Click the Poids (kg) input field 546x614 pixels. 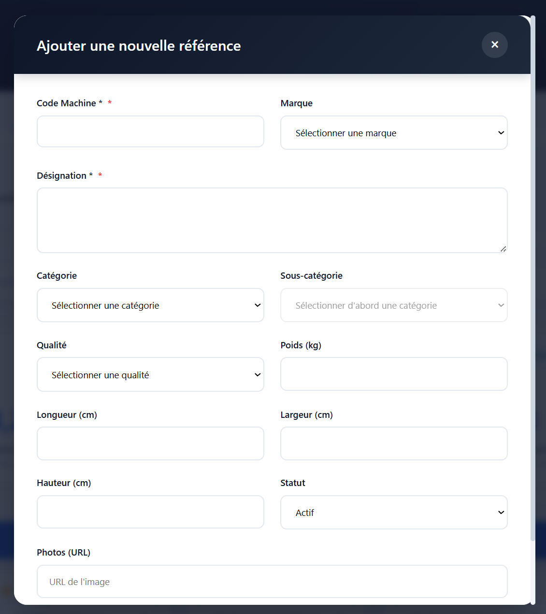[x=394, y=374]
